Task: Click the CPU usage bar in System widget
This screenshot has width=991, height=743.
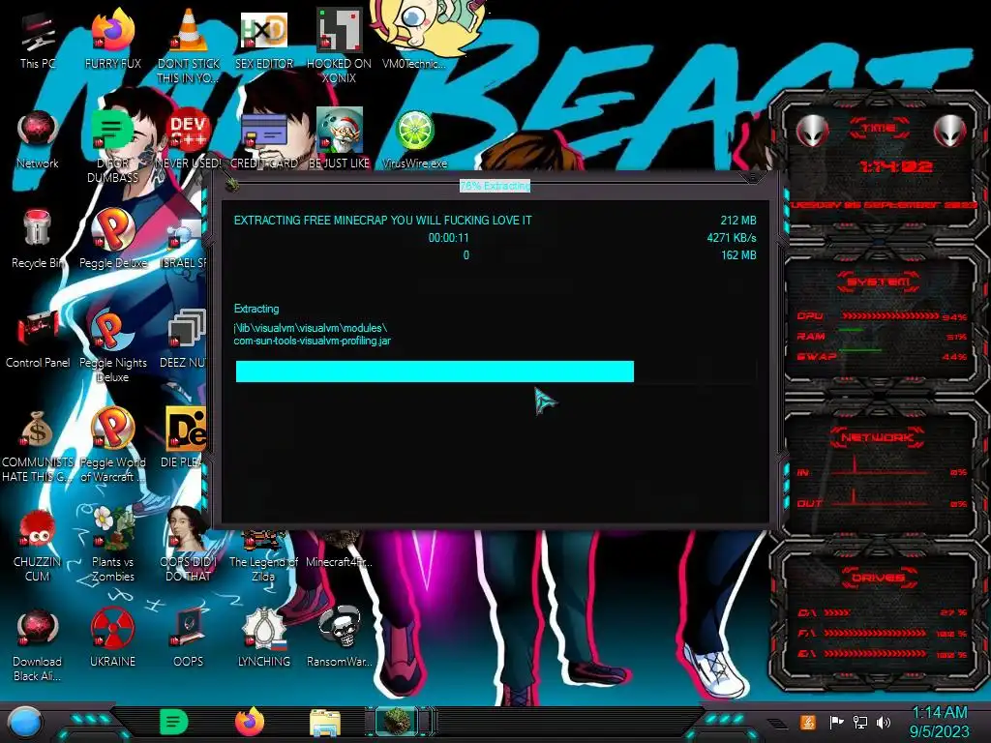Action: [890, 316]
